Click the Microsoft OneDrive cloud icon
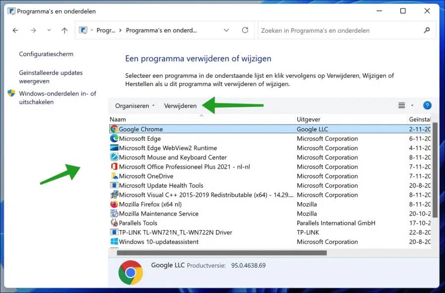This screenshot has height=293, width=445. [x=114, y=176]
